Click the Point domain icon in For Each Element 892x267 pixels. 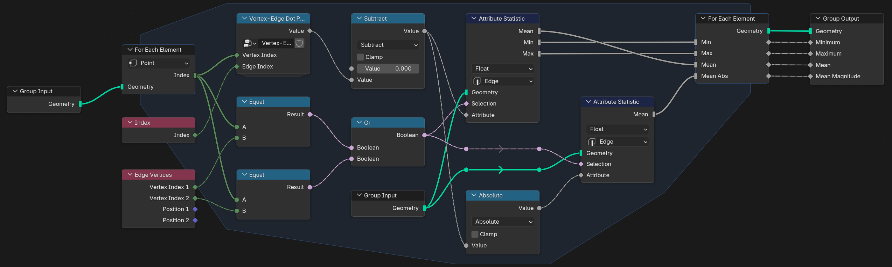(133, 63)
